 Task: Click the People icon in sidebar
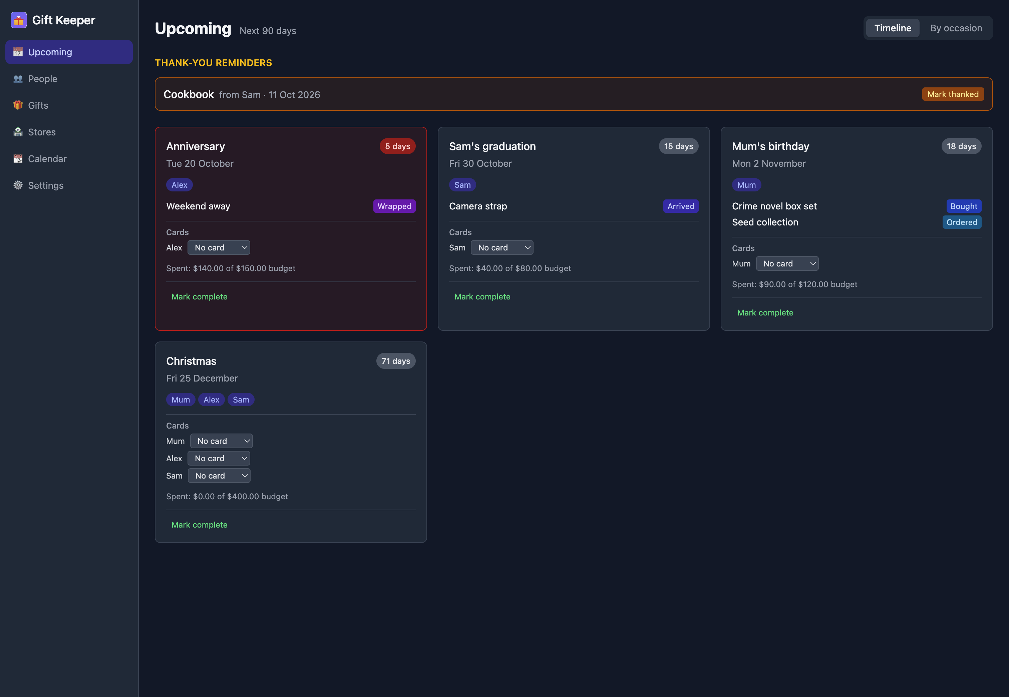(18, 79)
